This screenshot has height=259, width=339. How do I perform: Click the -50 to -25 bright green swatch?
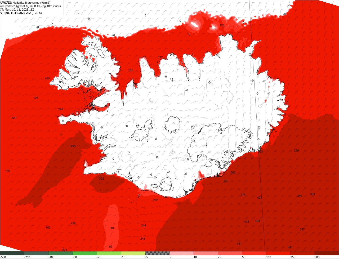85,253
